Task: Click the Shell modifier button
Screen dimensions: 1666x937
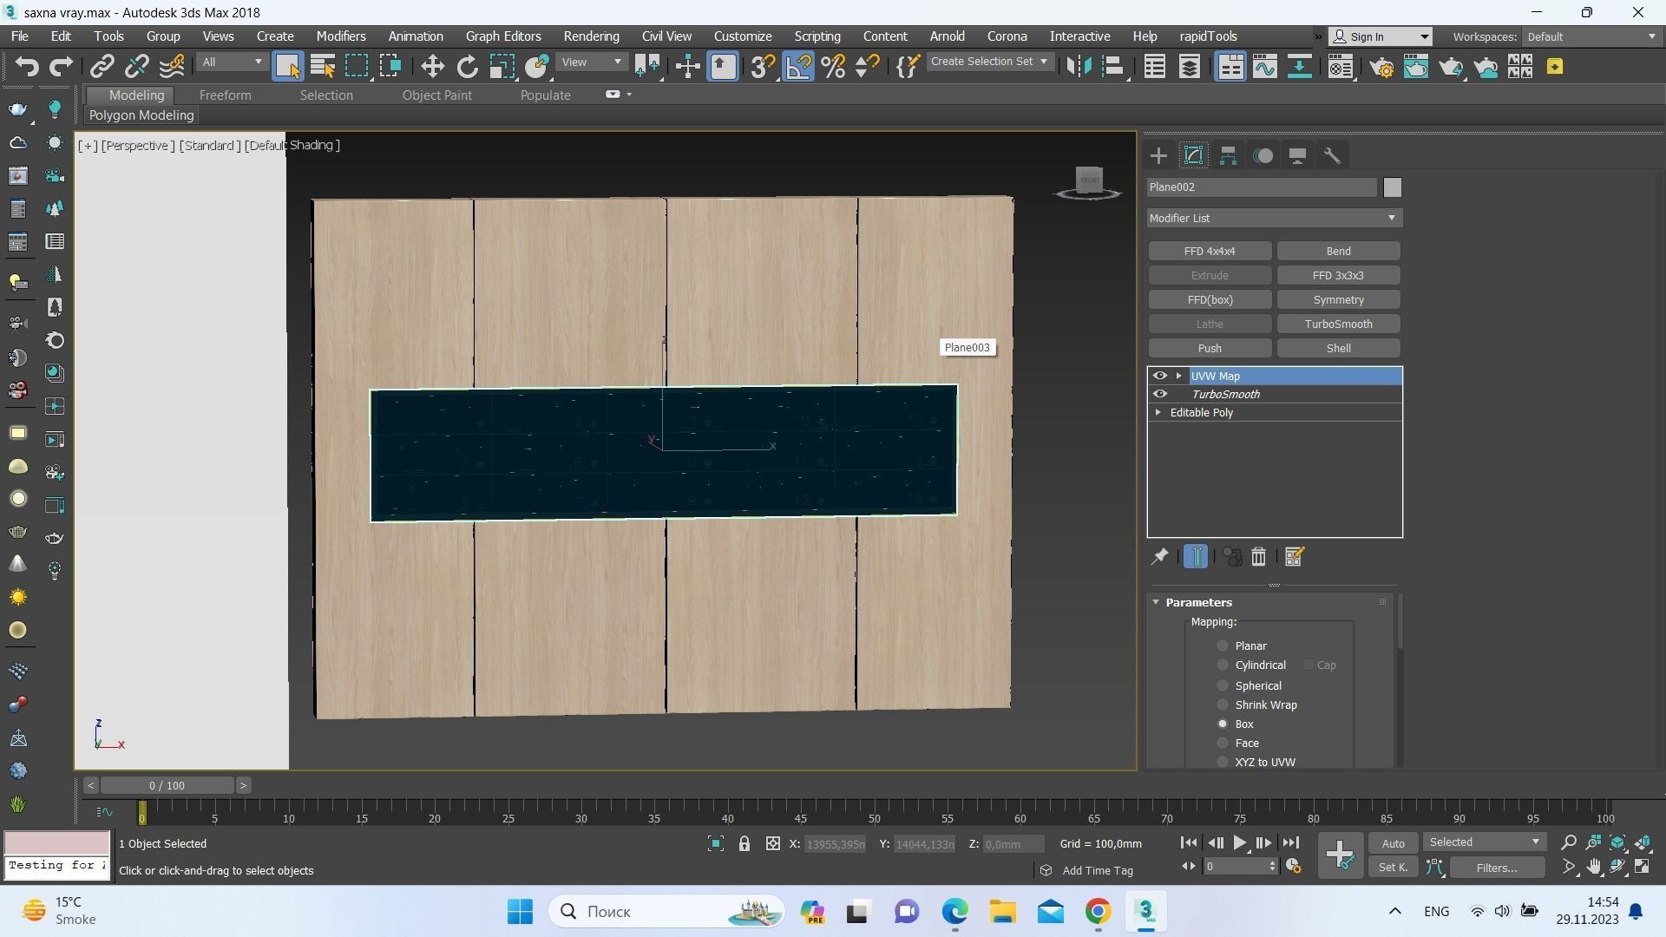Action: pos(1337,348)
